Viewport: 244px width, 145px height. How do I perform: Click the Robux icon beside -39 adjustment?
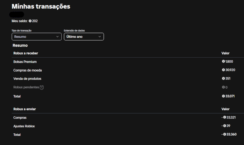tap(225, 126)
